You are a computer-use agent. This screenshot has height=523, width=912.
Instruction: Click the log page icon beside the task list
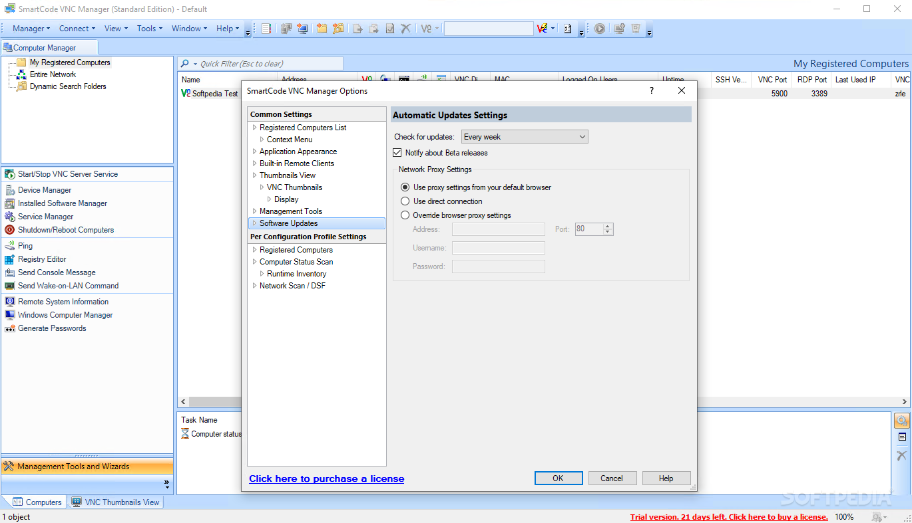point(902,437)
